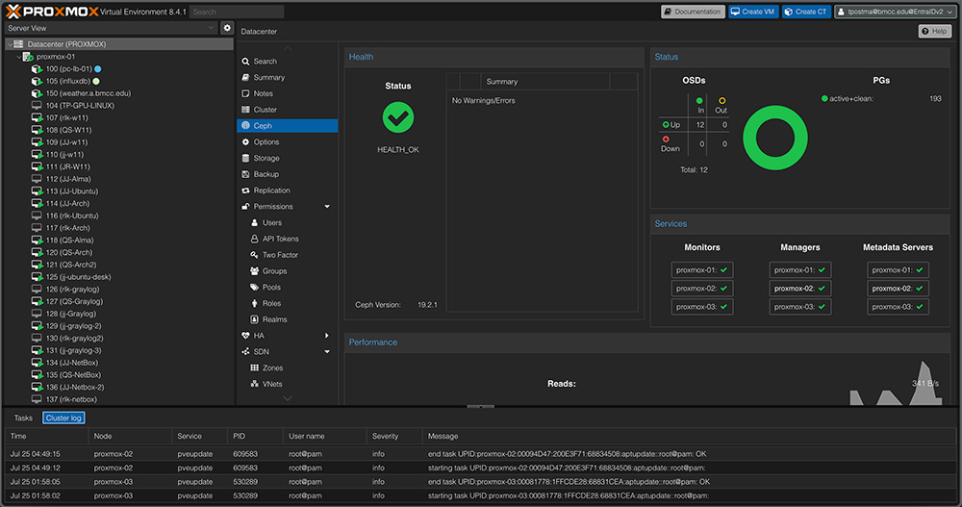Select the Cluster log tab
The image size is (962, 507).
(x=63, y=418)
